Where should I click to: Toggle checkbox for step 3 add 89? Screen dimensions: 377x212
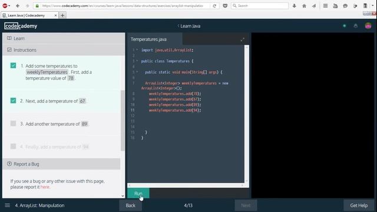[x=13, y=124]
